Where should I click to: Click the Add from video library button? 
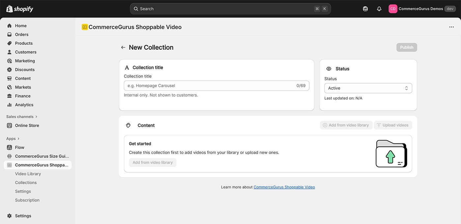152,162
